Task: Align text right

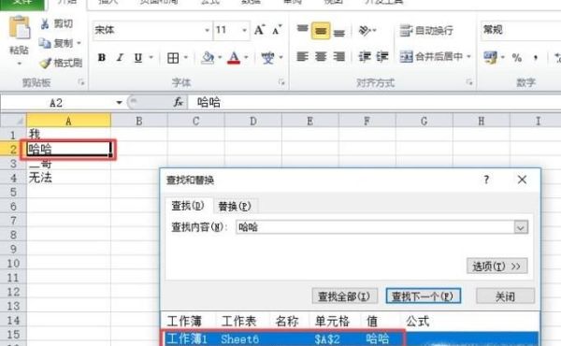Action: click(338, 56)
